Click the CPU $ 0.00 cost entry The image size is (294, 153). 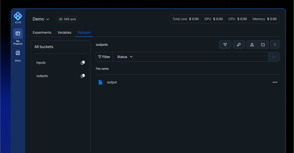(x=237, y=19)
